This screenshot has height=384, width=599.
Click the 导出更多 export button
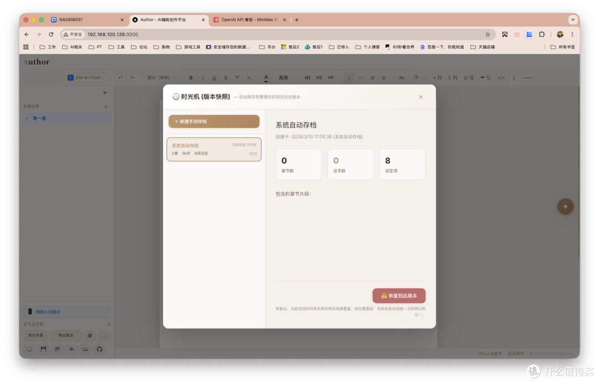point(65,336)
